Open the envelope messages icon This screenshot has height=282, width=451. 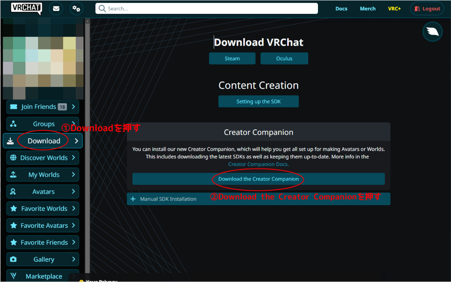tap(57, 8)
